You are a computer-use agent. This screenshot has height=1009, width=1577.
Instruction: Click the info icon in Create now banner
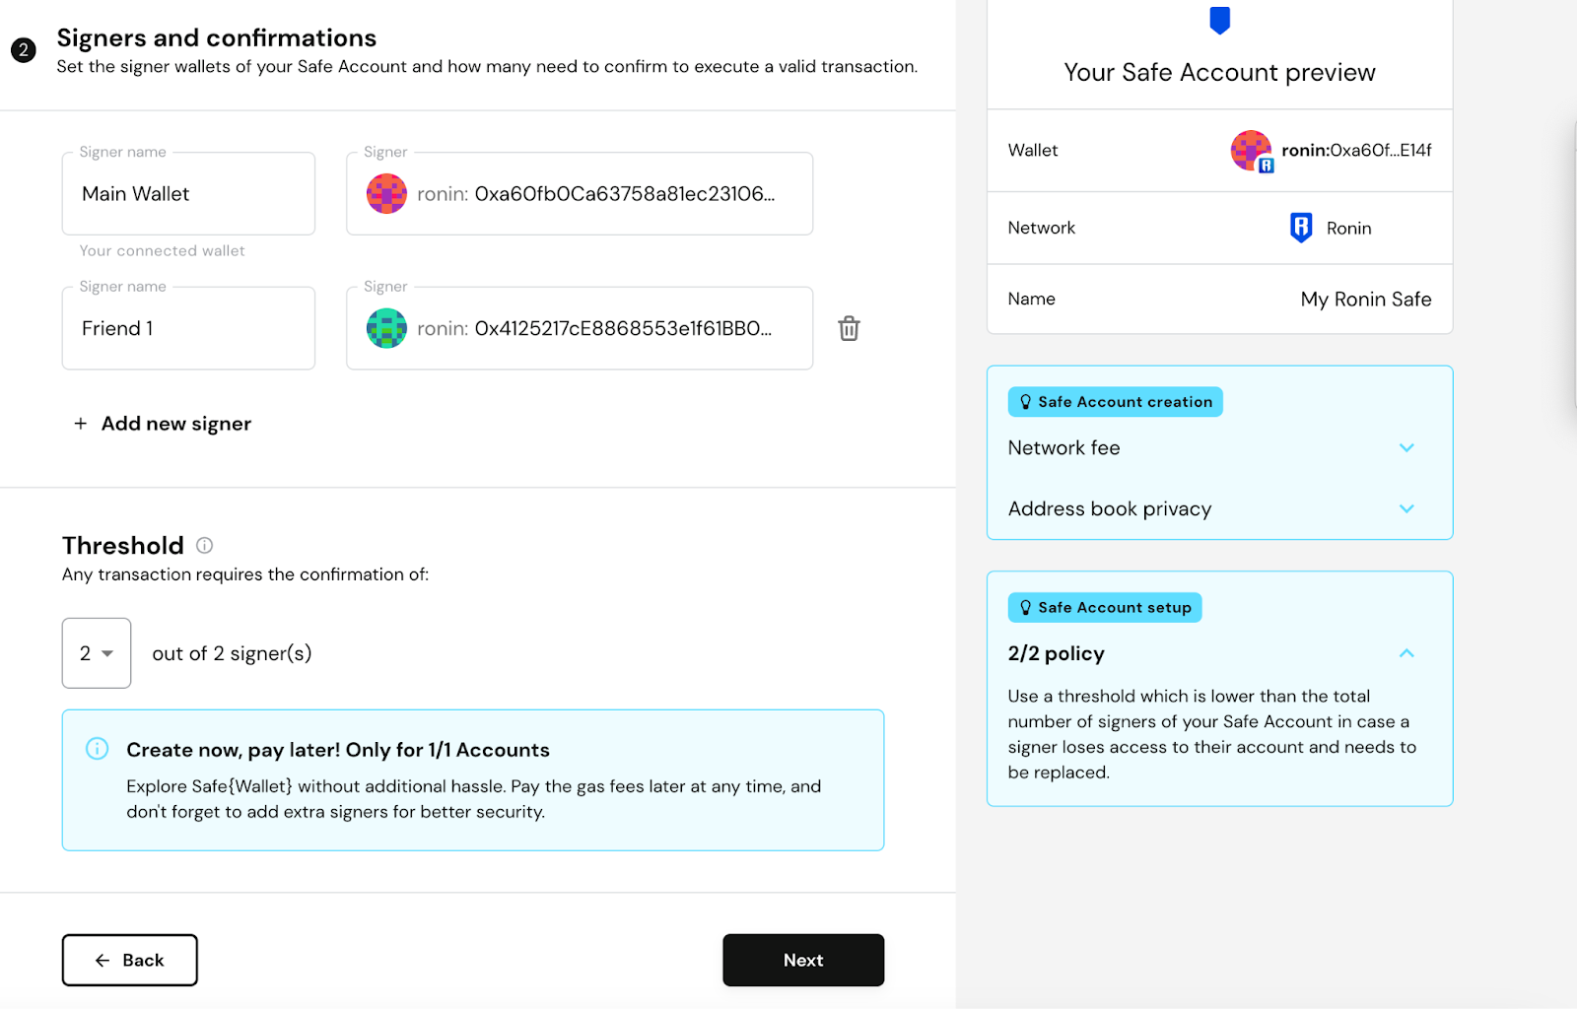(97, 749)
